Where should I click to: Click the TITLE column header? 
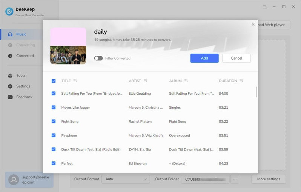[66, 81]
